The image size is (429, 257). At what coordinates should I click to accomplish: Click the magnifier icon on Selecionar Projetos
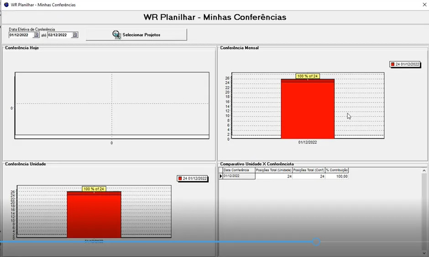tap(117, 35)
